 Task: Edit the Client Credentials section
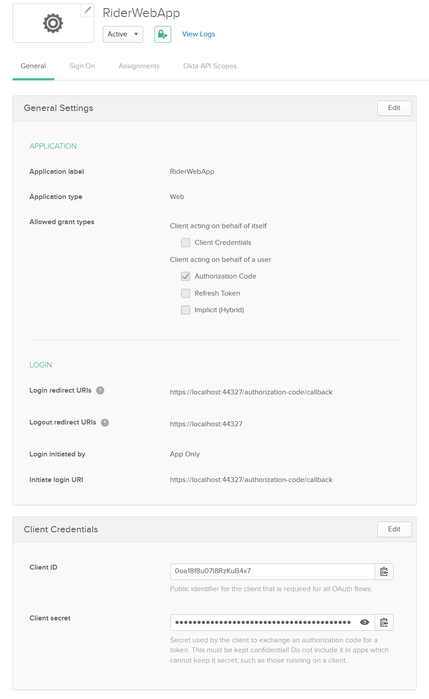coord(394,529)
